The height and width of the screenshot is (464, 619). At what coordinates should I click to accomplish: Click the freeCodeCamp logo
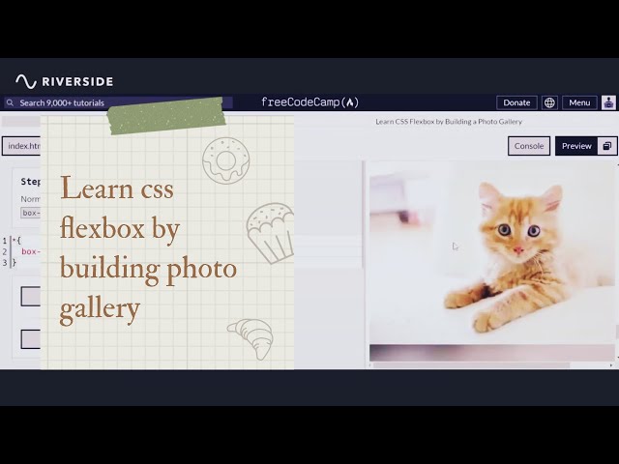(309, 102)
